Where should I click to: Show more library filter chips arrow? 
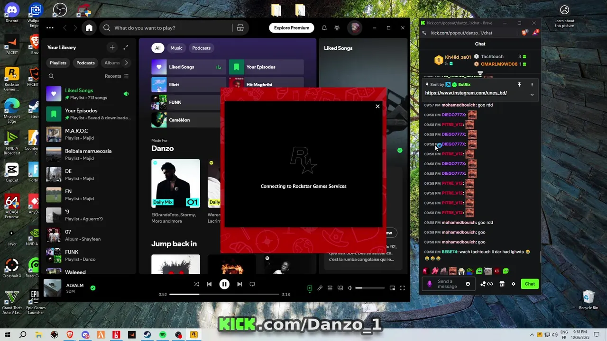click(126, 63)
